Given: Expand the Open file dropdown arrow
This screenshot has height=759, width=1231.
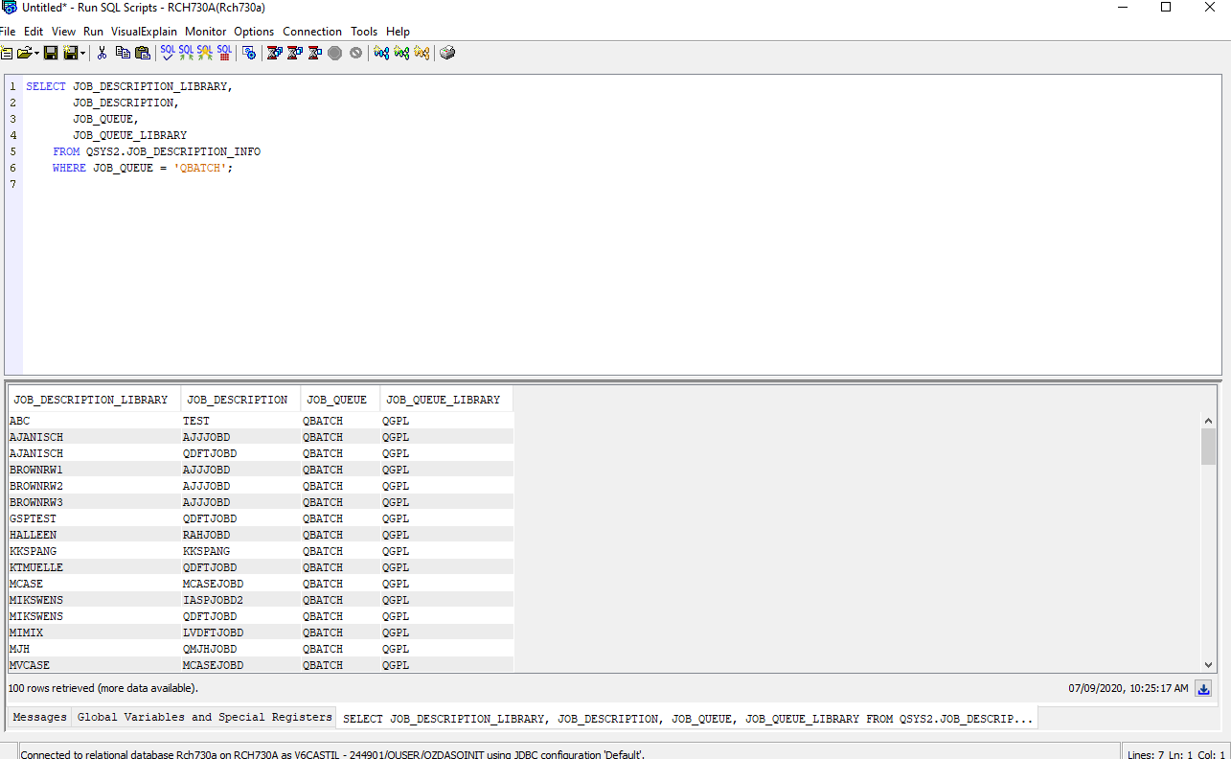Looking at the screenshot, I should (x=36, y=53).
